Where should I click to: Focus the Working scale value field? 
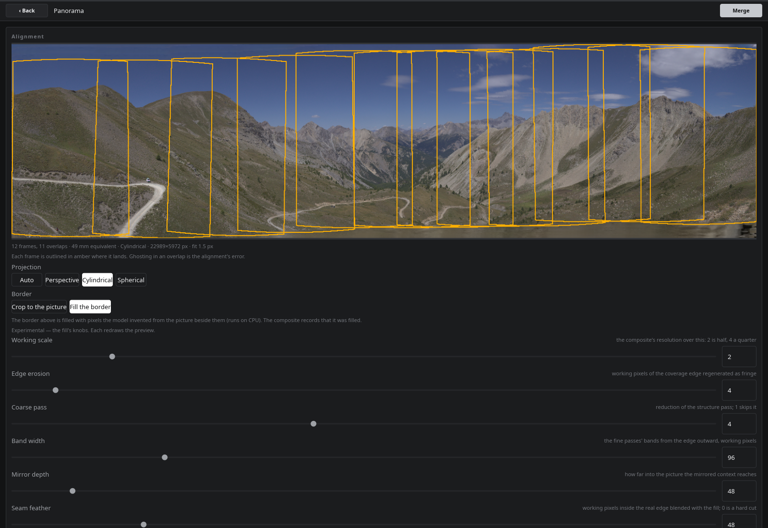click(x=739, y=357)
